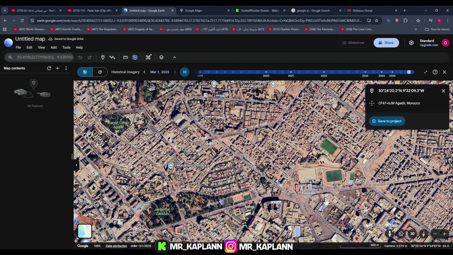Reload the page in browser
Viewport: 453px width, 255px height.
(x=22, y=21)
